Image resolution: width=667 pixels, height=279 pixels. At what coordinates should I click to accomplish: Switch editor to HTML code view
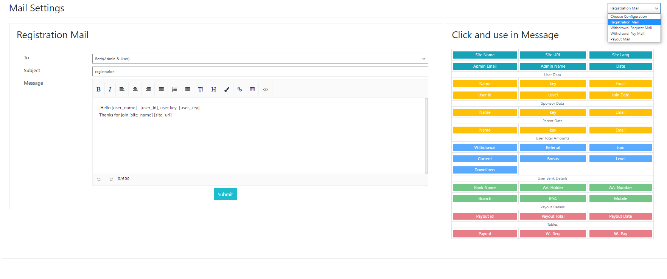[x=266, y=90]
